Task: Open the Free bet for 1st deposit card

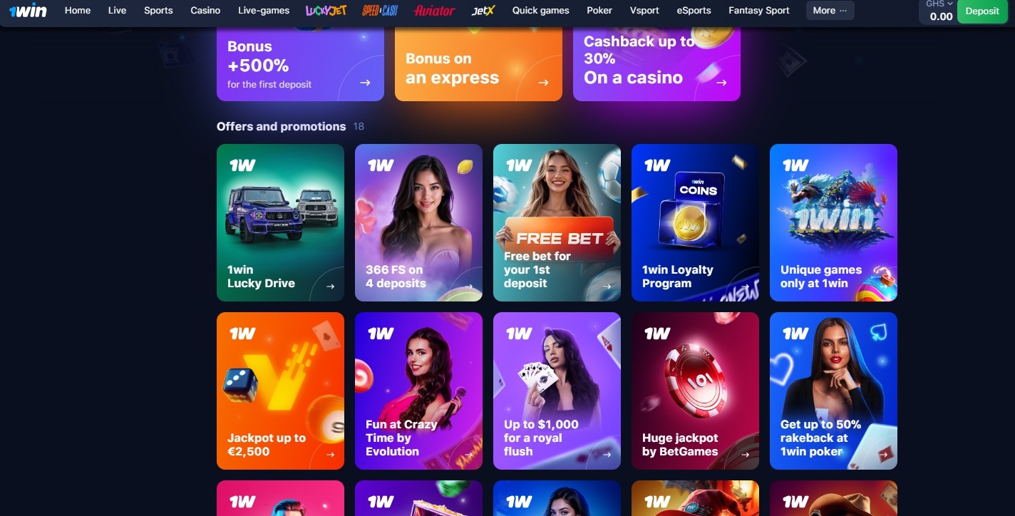Action: click(x=557, y=223)
